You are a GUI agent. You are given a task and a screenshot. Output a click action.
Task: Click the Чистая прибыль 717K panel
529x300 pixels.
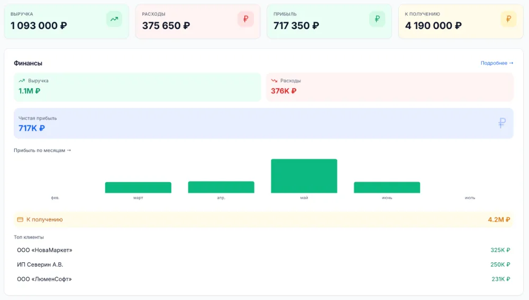tap(263, 123)
